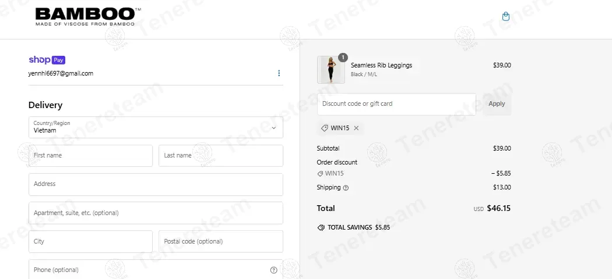Click the Seamless Rib Leggings thumbnail

coord(331,70)
